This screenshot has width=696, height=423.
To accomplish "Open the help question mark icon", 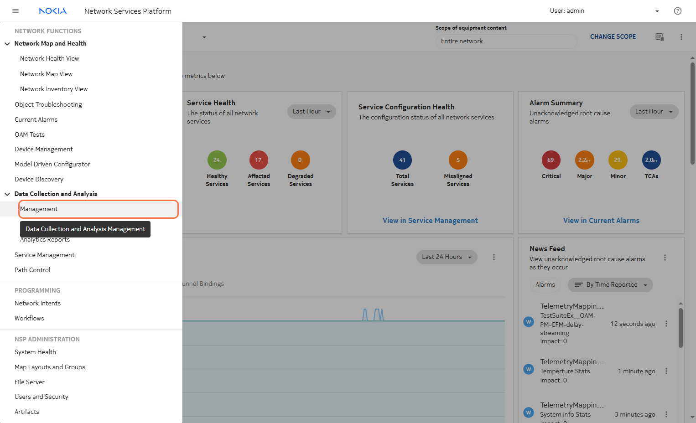I will click(x=677, y=11).
